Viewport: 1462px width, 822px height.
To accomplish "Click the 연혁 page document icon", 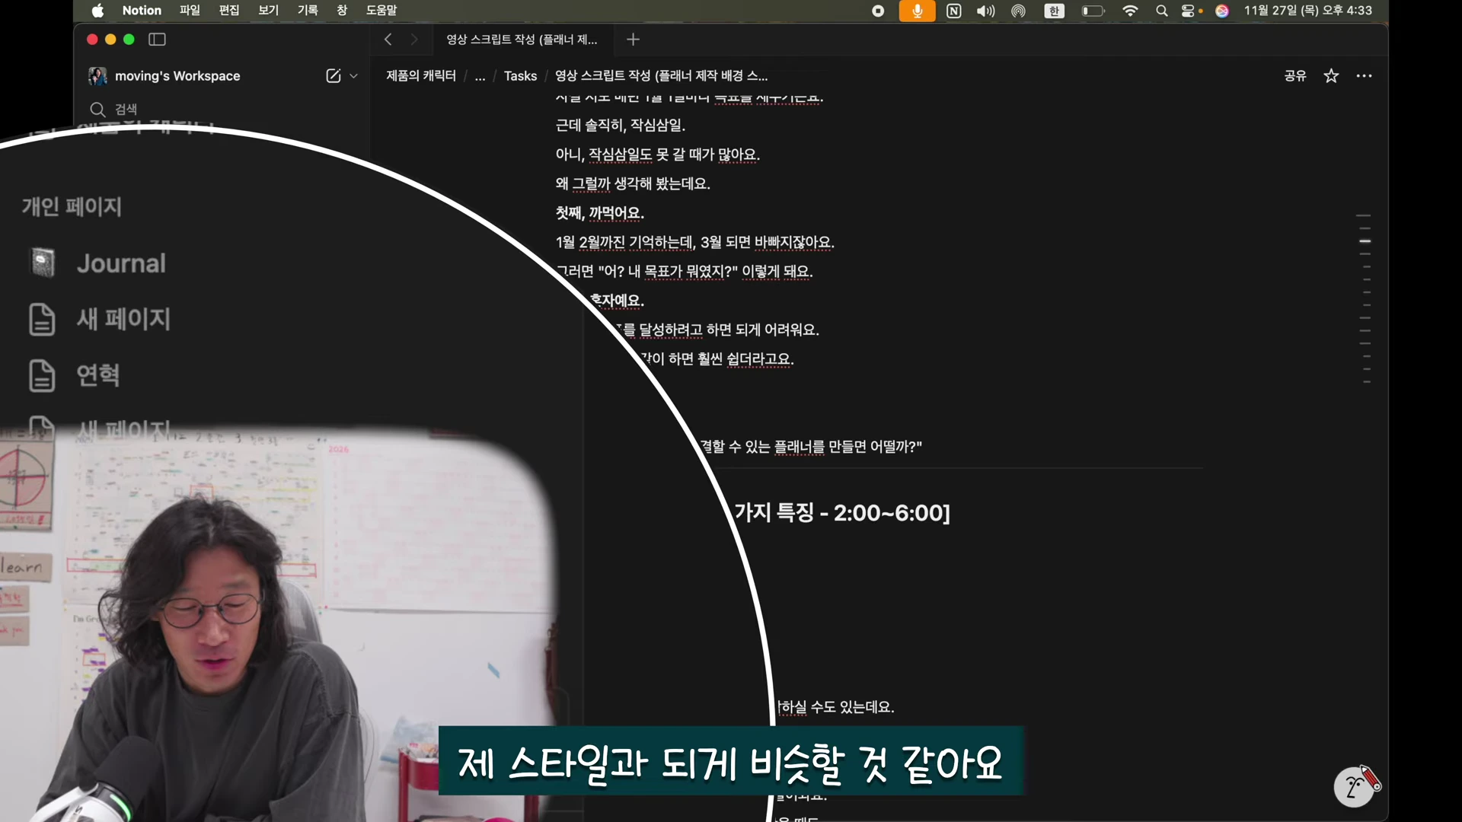I will tap(42, 375).
